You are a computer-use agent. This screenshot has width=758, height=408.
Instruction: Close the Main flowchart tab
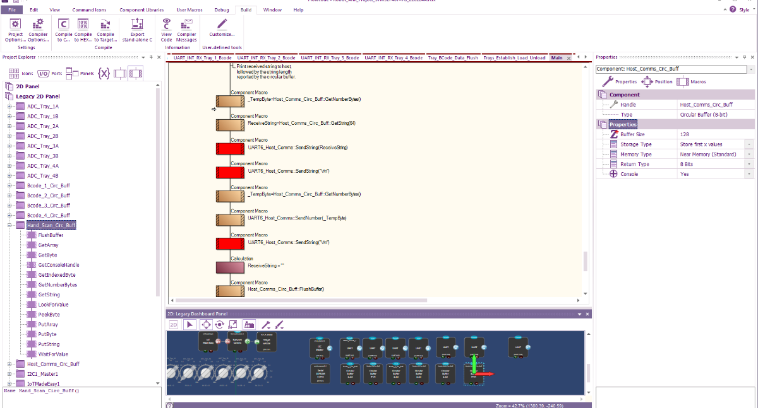coord(569,58)
